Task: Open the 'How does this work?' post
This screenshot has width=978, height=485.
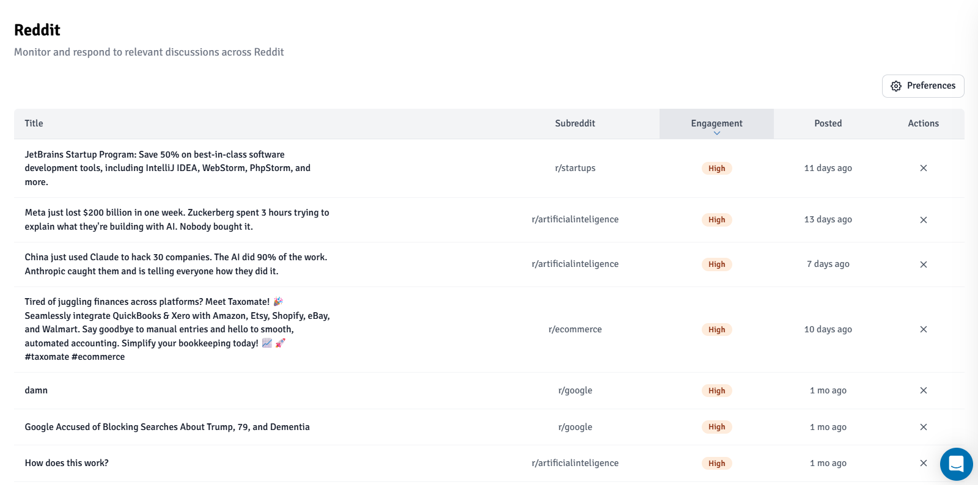Action: point(67,463)
